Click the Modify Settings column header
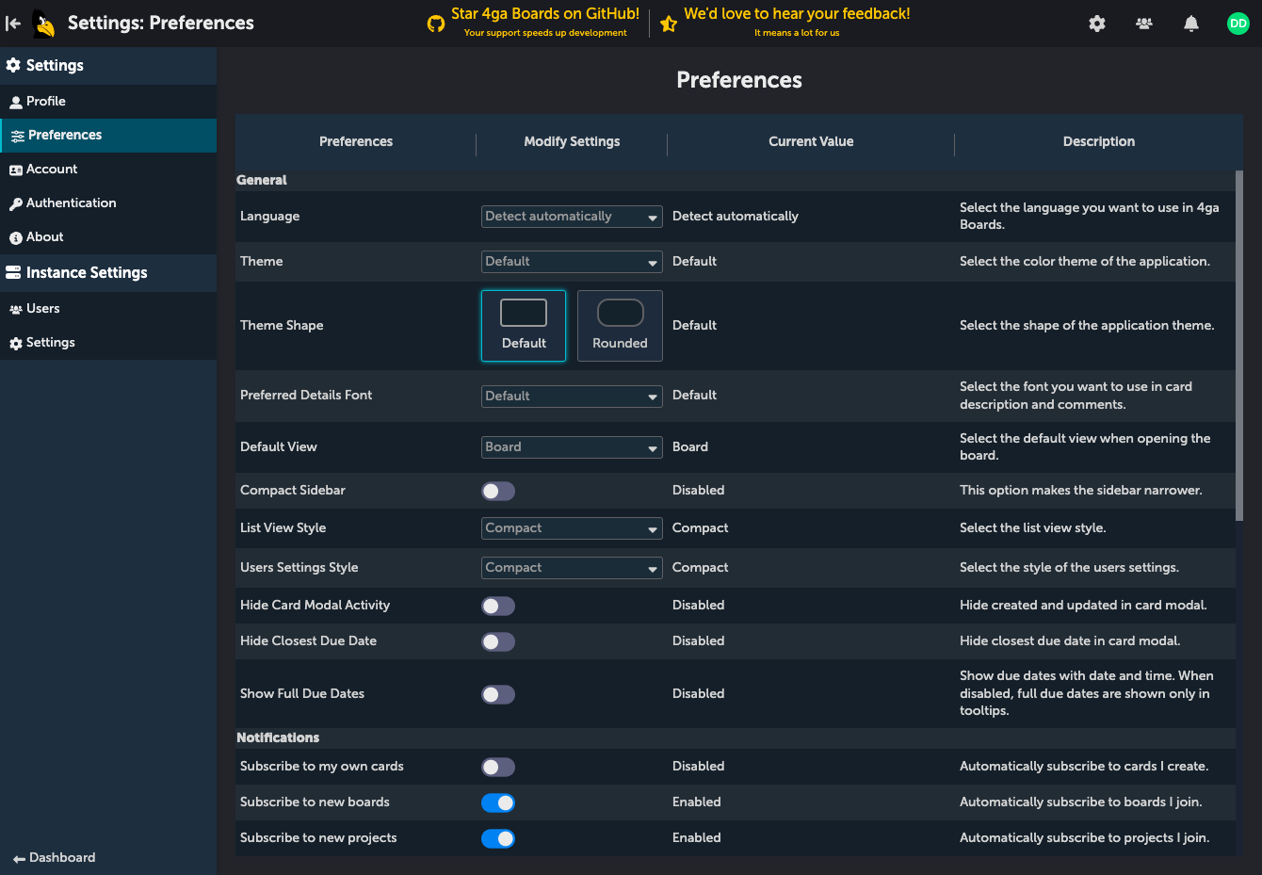Viewport: 1262px width, 875px height. coord(572,142)
